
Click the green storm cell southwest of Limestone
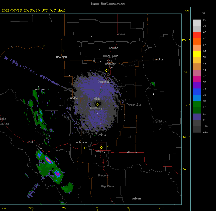point(31,103)
